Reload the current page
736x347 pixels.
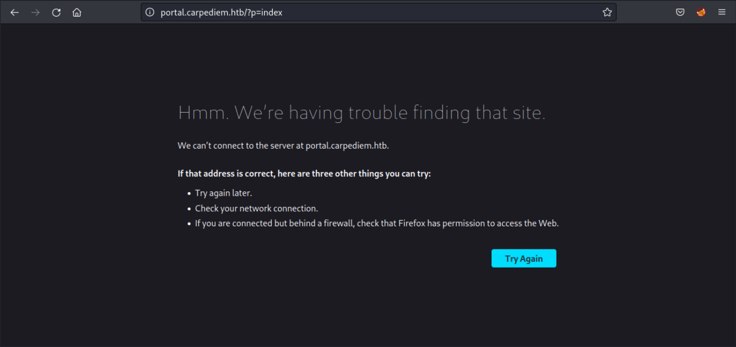coord(56,12)
